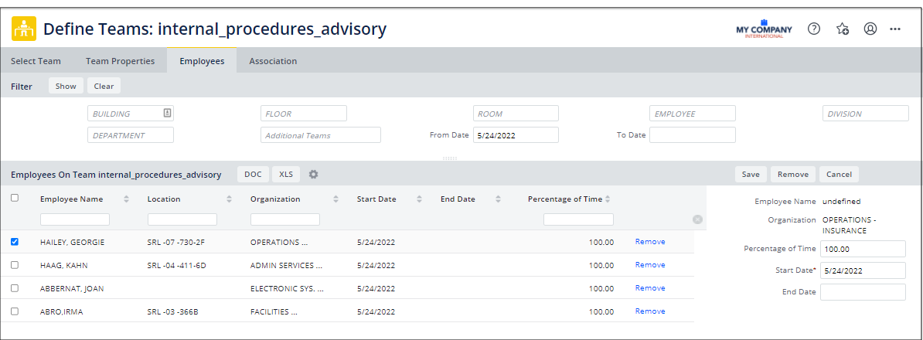Toggle the select-all header checkbox
Image resolution: width=923 pixels, height=340 pixels.
15,198
